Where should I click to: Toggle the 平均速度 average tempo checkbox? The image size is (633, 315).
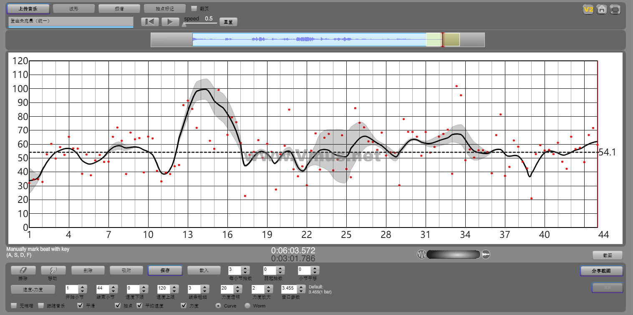click(139, 306)
